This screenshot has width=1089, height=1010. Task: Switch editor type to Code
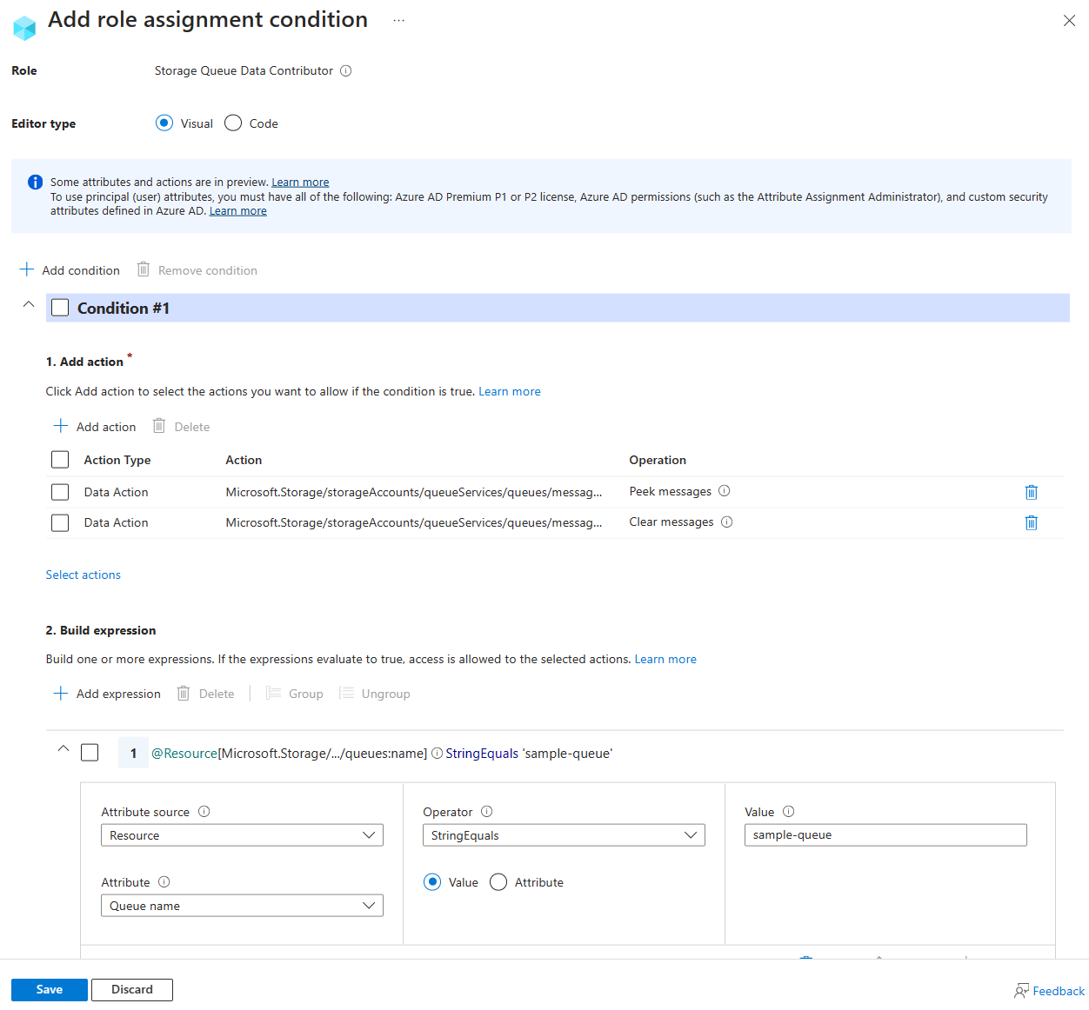click(x=233, y=123)
